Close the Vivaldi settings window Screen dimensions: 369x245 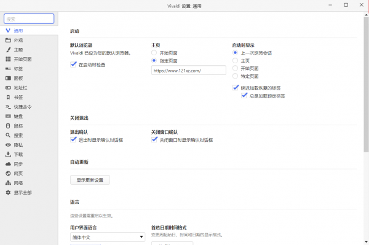coord(362,5)
